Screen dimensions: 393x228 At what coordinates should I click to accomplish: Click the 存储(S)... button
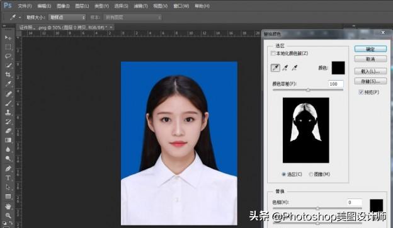pyautogui.click(x=370, y=81)
